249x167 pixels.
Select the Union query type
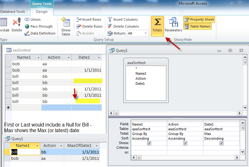coord(33,19)
